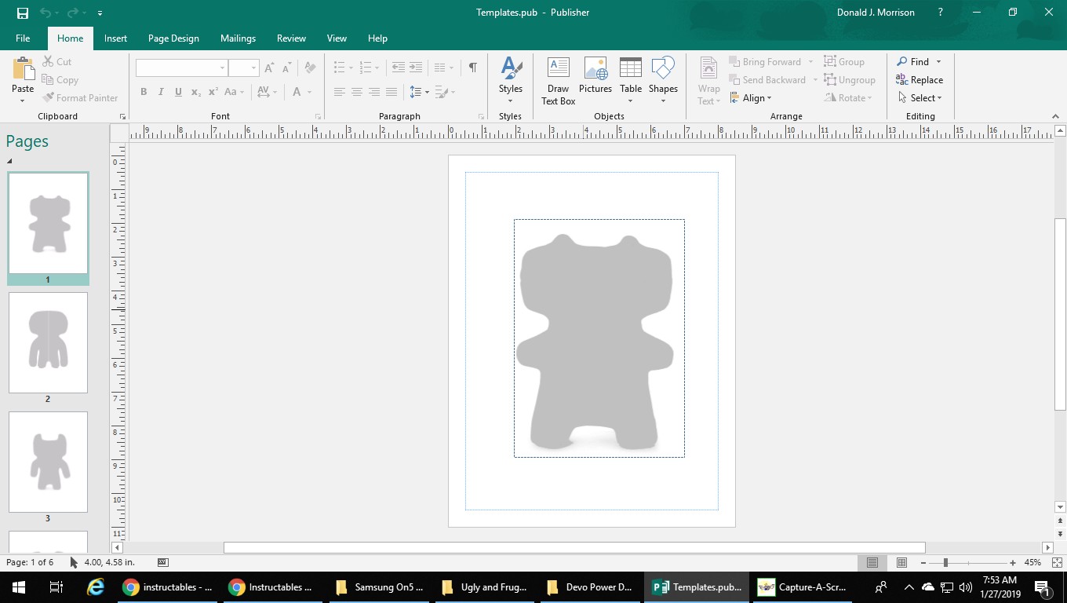This screenshot has height=603, width=1067.
Task: Open the Font name combo box
Action: coord(181,68)
